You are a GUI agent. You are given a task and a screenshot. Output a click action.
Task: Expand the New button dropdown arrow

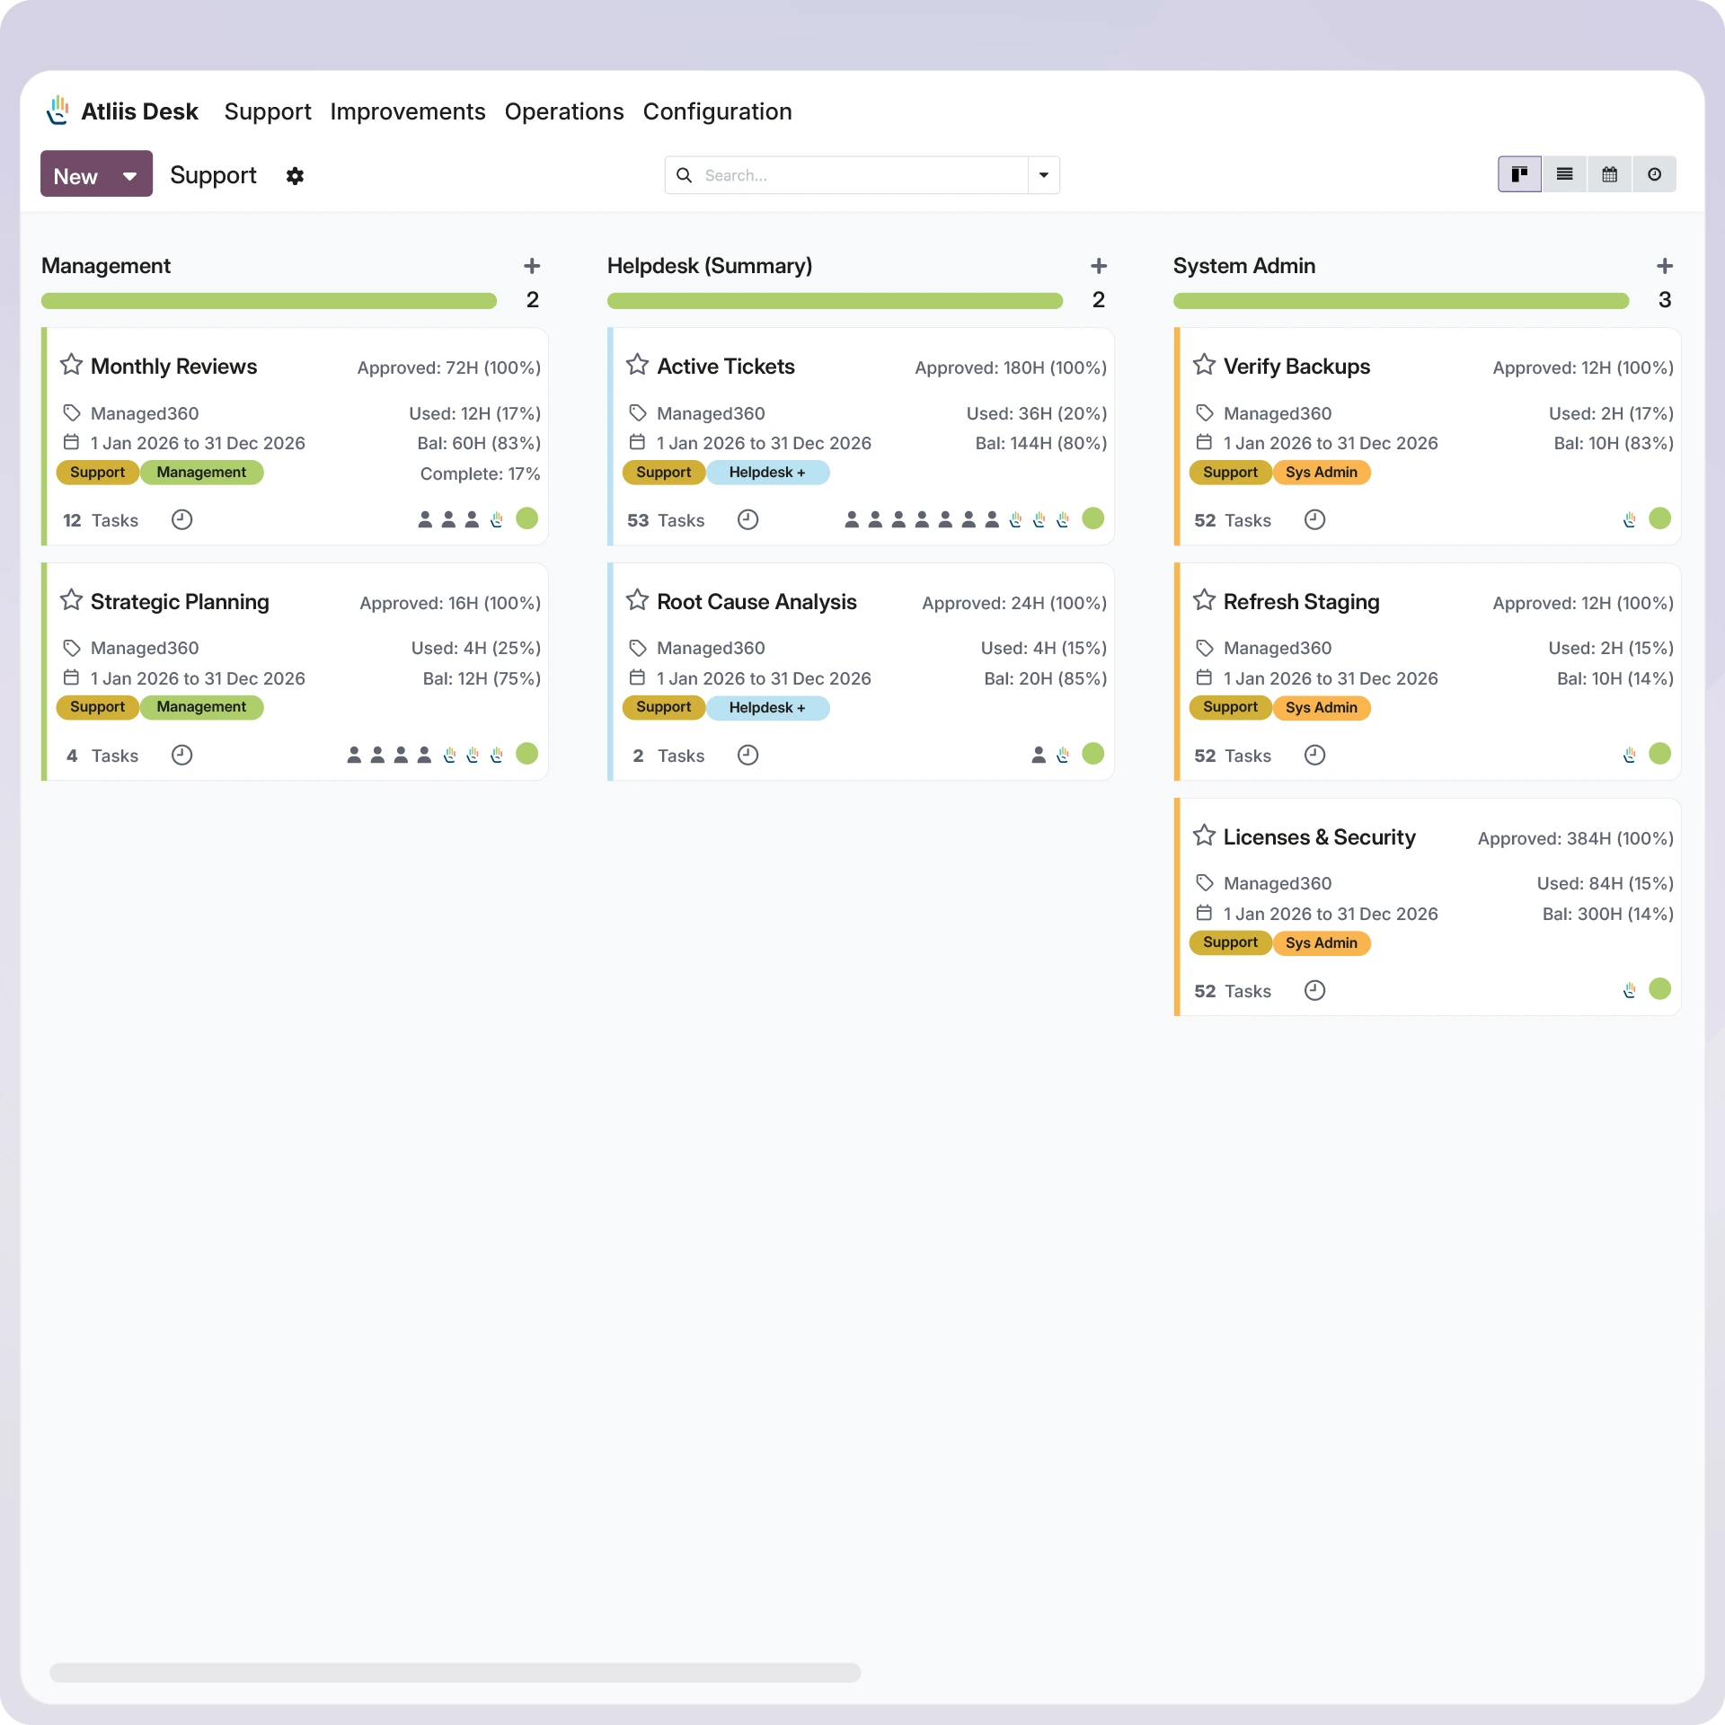coord(130,176)
